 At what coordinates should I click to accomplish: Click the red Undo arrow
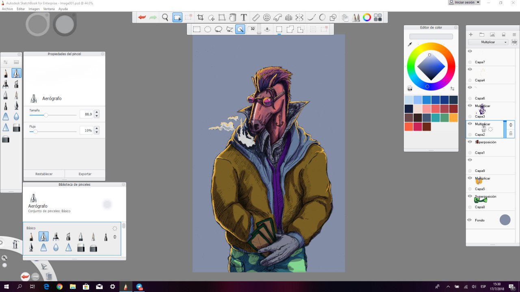click(x=142, y=17)
